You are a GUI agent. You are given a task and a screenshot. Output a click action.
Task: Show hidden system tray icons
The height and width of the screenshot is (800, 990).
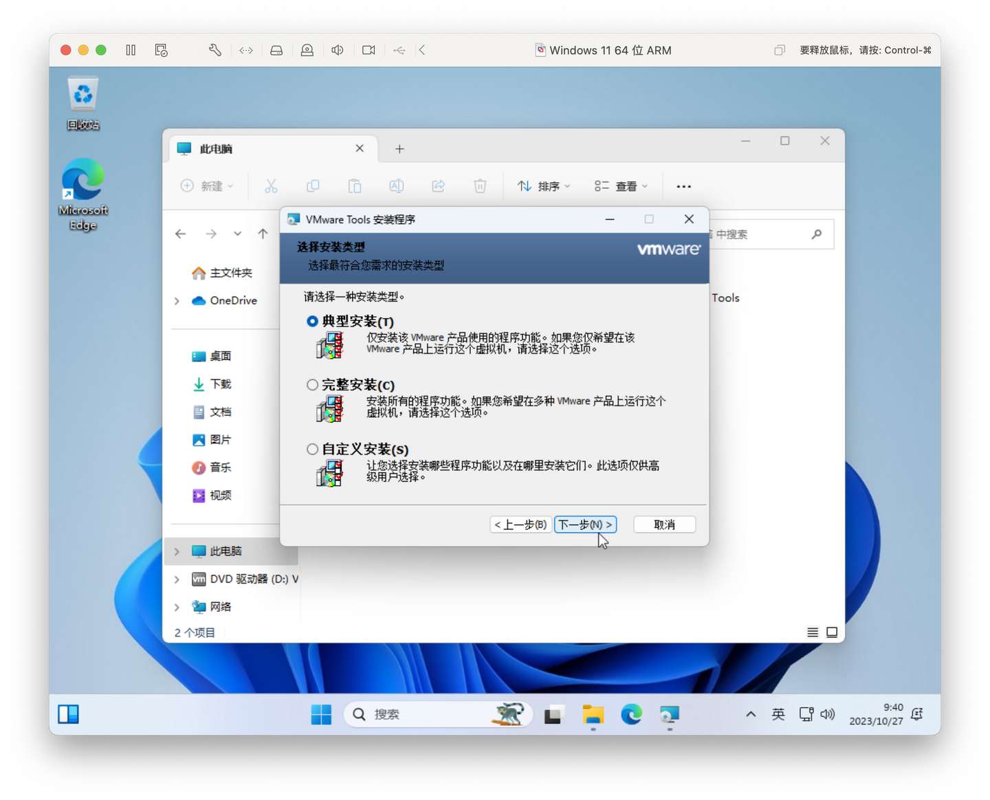(751, 715)
